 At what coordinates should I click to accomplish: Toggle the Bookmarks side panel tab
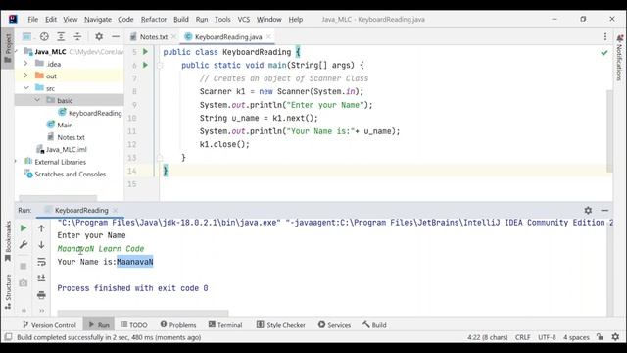click(8, 241)
